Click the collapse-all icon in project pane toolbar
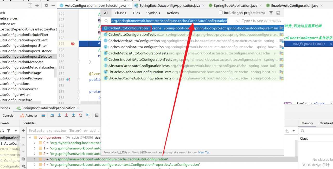Screen dimensions: 333x169 pos(37,5)
